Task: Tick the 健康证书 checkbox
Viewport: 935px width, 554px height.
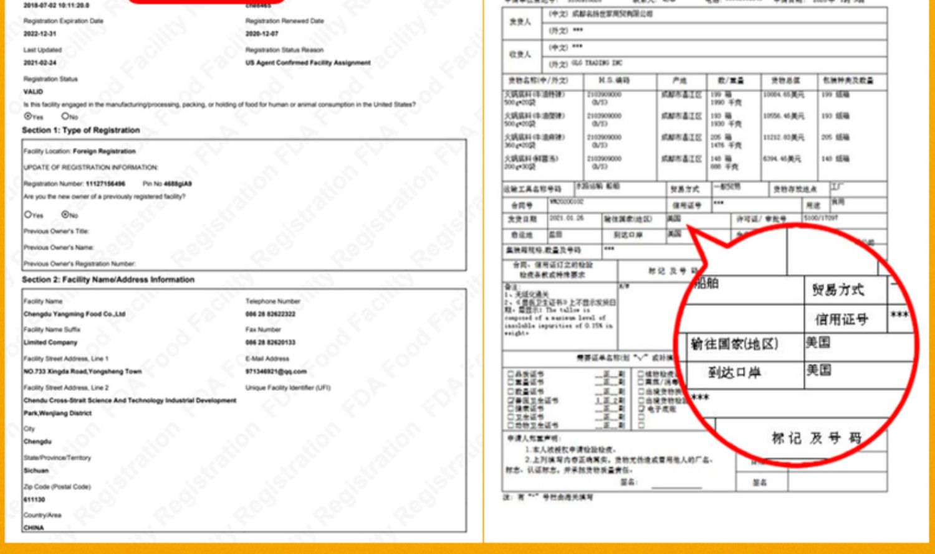Action: click(510, 409)
